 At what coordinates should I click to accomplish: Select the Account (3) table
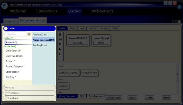[x=18, y=42]
